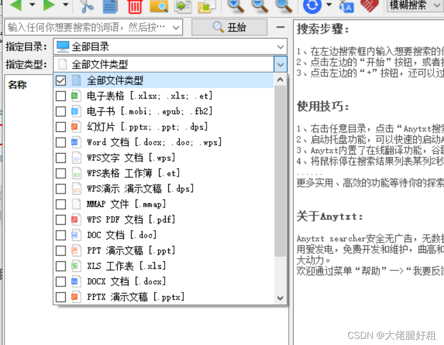Open the refresh icon dropdown arrow
Image resolution: width=444 pixels, height=345 pixels.
[329, 5]
